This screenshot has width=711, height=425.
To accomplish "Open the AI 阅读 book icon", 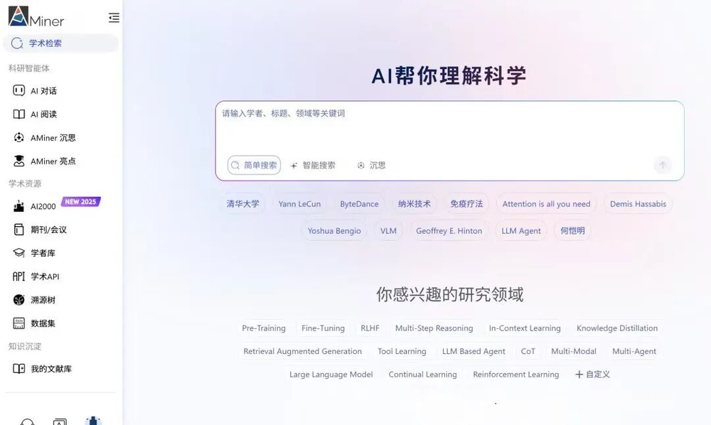I will point(19,114).
